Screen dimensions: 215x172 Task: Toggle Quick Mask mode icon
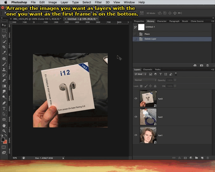tap(4, 147)
